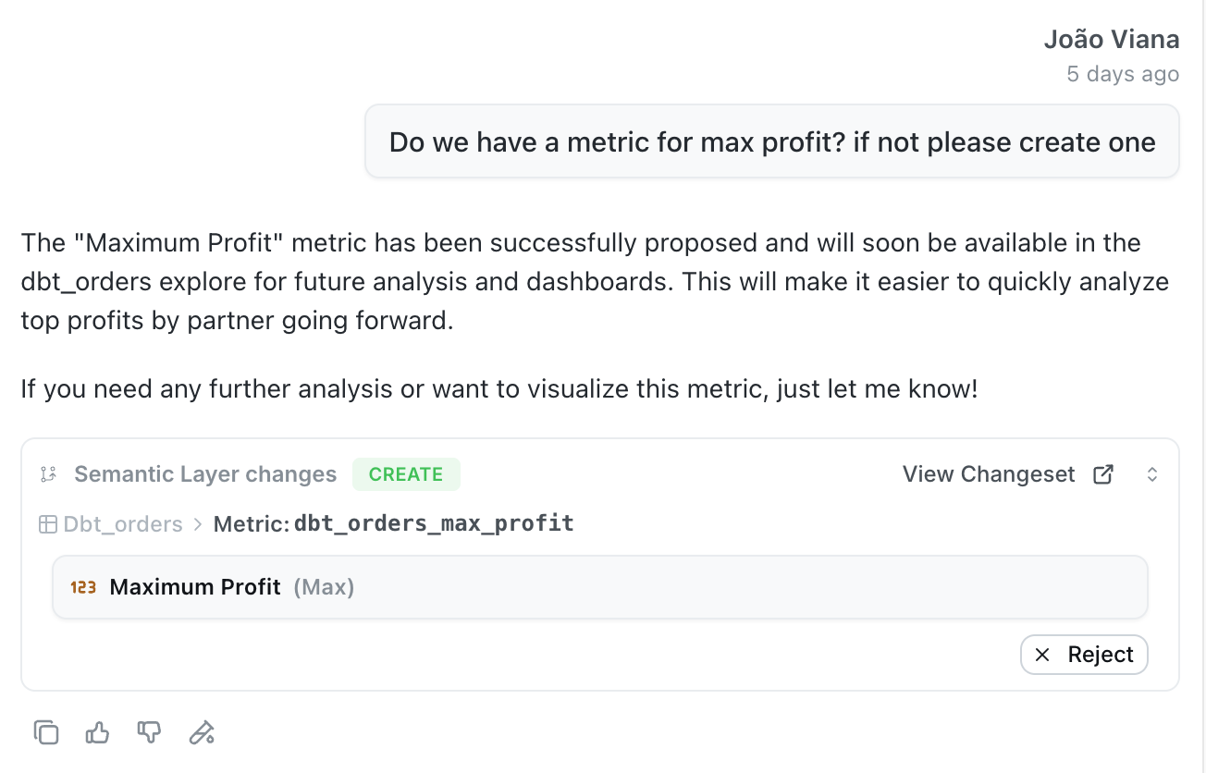Copy the assistant's response
1206x773 pixels.
coord(46,732)
